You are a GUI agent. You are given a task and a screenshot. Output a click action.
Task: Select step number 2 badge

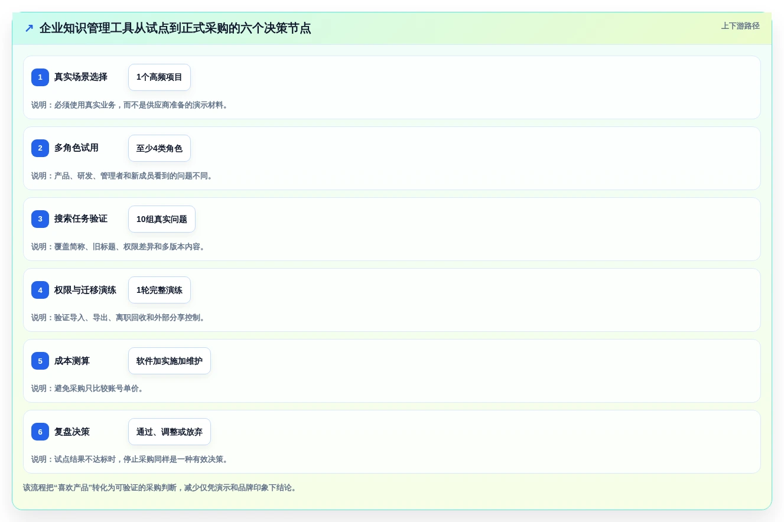tap(40, 148)
